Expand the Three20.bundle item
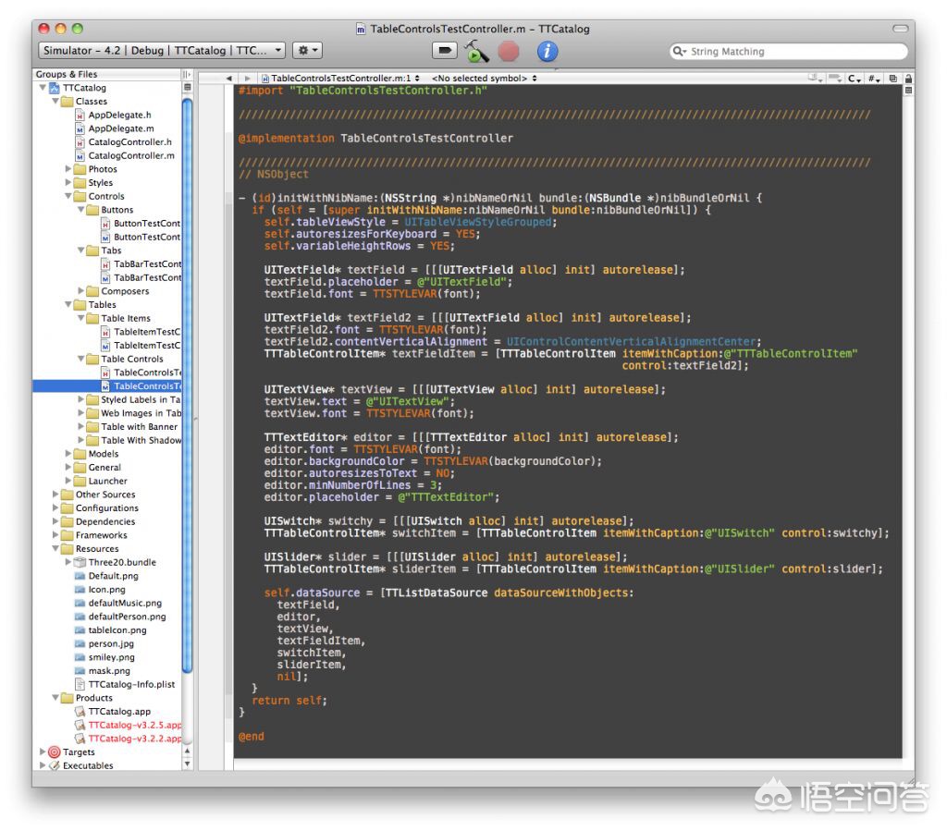The width and height of the screenshot is (947, 831). 68,562
